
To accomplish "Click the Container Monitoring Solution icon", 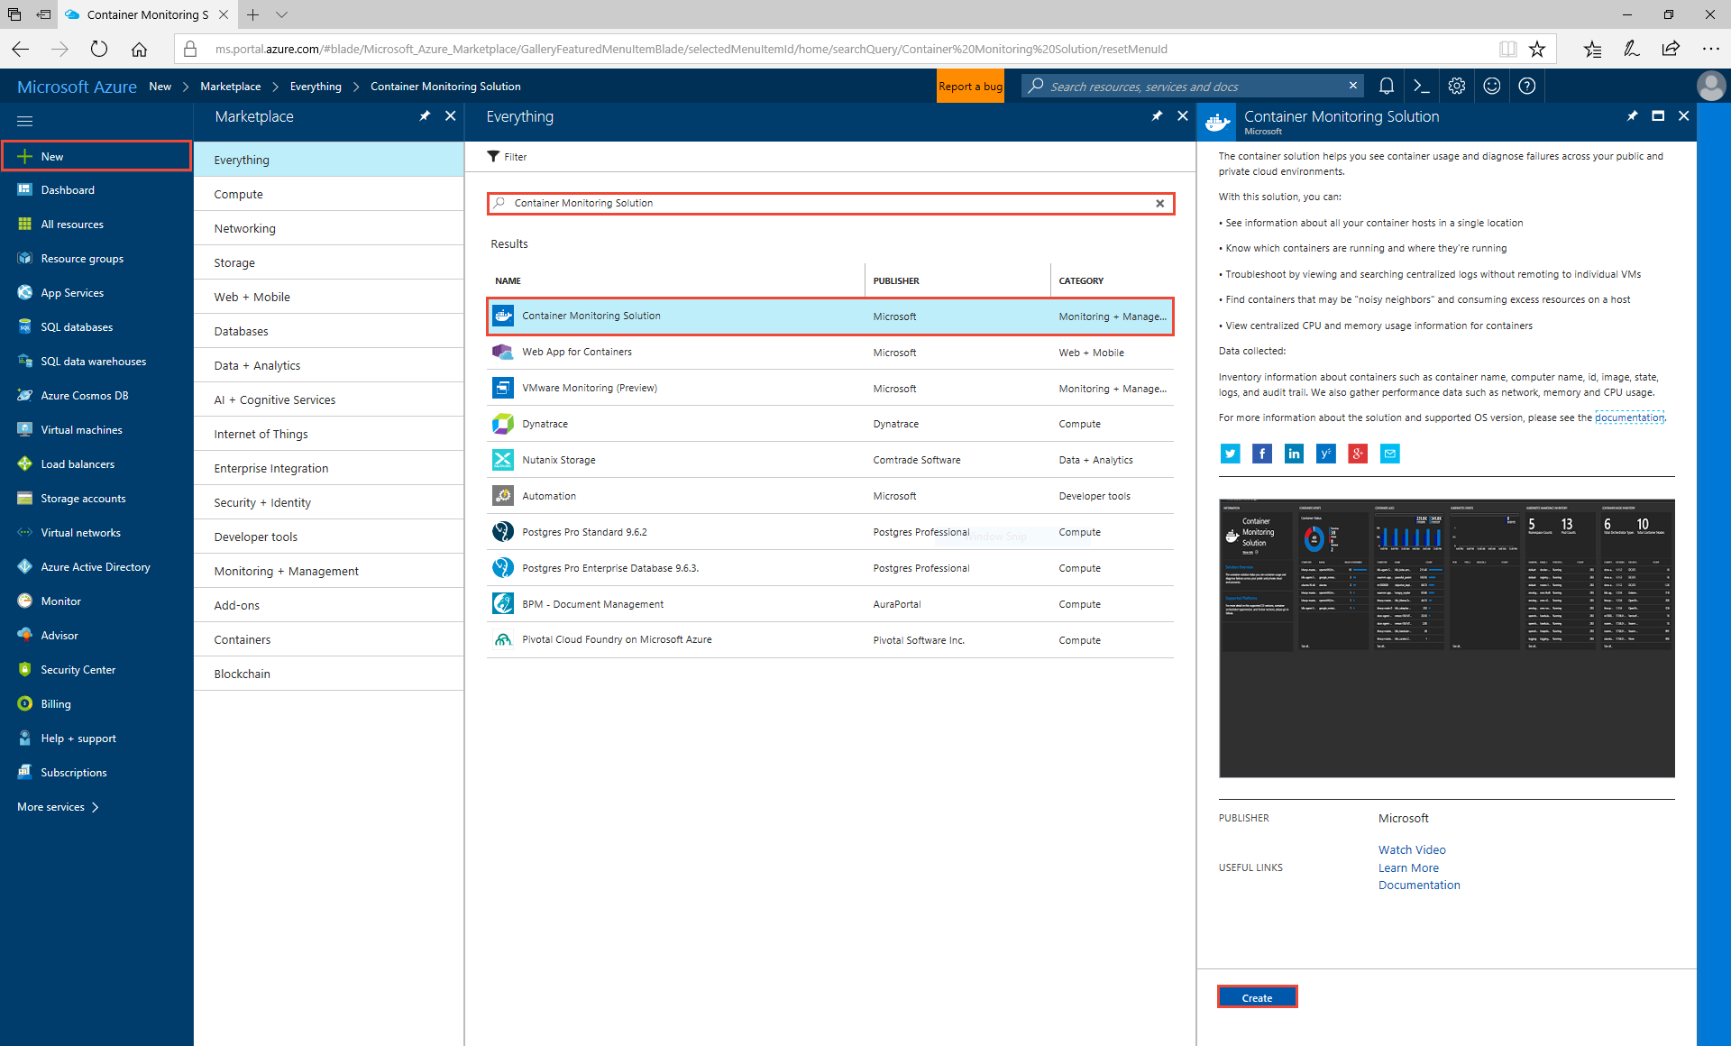I will pos(503,316).
